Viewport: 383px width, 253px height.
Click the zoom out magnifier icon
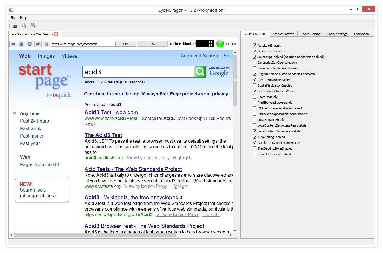[x=33, y=26]
